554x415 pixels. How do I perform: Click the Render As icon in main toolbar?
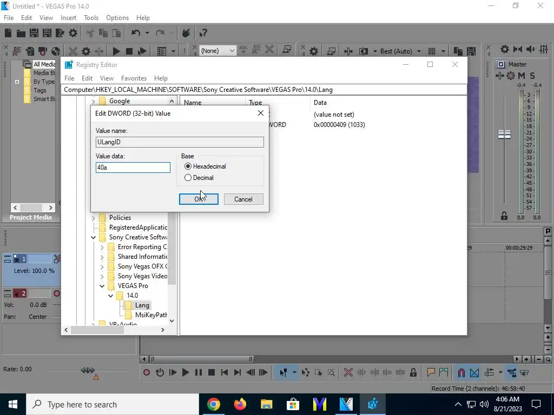pyautogui.click(x=60, y=33)
